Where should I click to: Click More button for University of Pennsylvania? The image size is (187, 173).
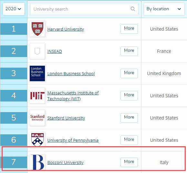click(129, 140)
